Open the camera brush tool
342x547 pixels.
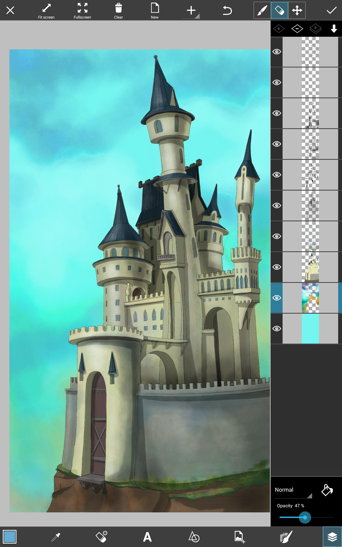286,537
